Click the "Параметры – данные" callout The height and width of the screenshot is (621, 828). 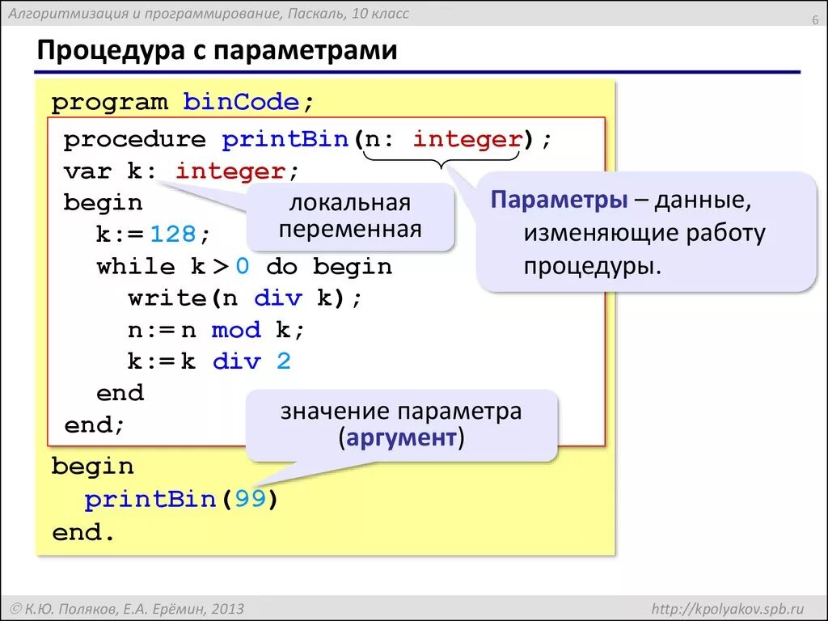click(646, 232)
